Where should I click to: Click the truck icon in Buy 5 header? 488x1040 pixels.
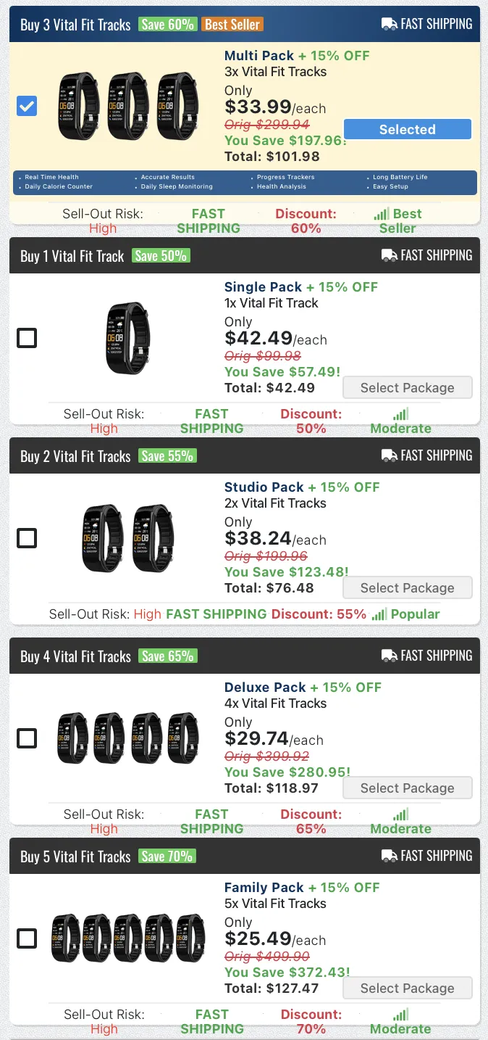(389, 856)
